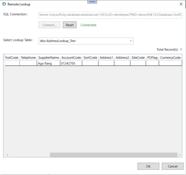Click the Address1 column header

click(x=106, y=58)
